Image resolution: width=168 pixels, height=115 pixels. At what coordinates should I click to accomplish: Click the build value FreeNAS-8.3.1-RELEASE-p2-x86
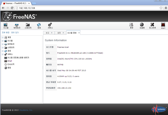[80, 53]
